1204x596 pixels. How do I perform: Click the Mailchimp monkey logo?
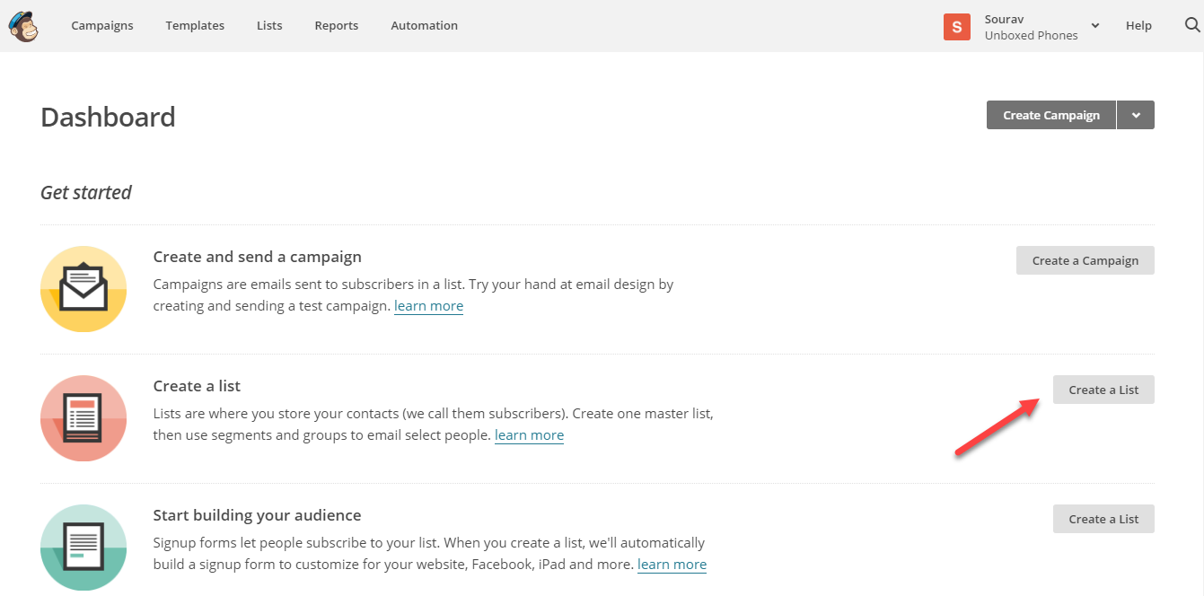coord(24,26)
